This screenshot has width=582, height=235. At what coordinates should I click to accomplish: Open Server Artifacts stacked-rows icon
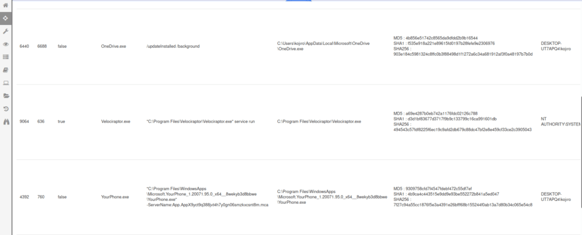point(6,57)
